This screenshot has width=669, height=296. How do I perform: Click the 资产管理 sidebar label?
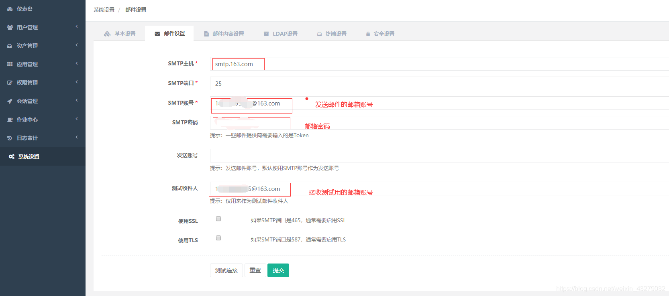[27, 46]
